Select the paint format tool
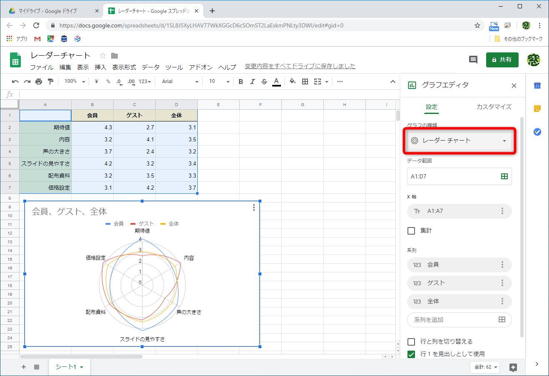Image resolution: width=549 pixels, height=376 pixels. [x=50, y=81]
